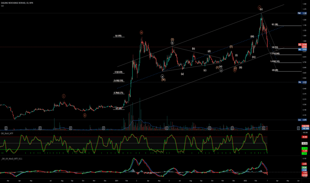Click the Jun label on the time axis
This screenshot has height=183, width=310.
coord(298,181)
